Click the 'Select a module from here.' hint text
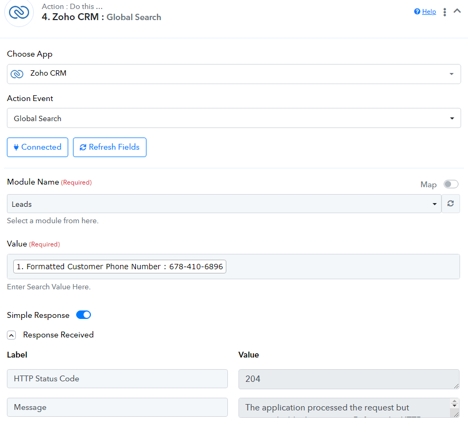The image size is (468, 421). pos(52,221)
